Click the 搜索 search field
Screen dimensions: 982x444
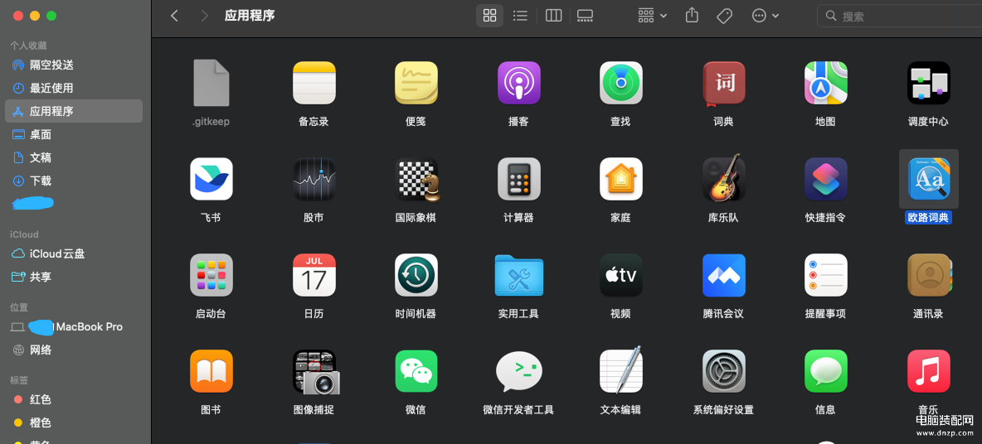900,16
